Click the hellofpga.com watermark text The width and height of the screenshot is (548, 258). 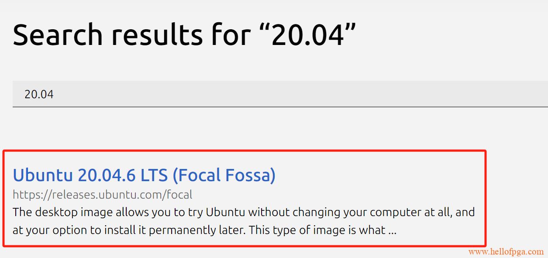(506, 252)
